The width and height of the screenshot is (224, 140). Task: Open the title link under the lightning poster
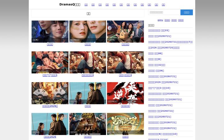pyautogui.click(x=50, y=44)
